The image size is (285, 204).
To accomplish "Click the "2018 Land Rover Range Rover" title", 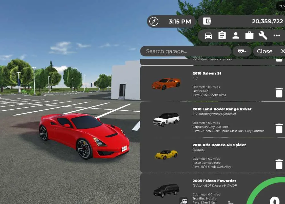I will 222,109.
